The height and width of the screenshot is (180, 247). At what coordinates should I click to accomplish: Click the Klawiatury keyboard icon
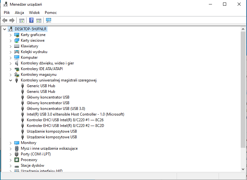(x=17, y=46)
